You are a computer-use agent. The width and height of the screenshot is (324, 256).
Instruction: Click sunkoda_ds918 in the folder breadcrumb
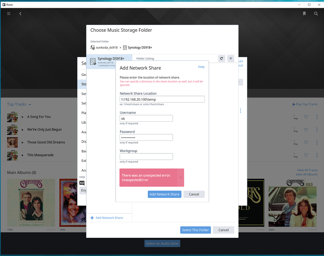click(x=106, y=48)
